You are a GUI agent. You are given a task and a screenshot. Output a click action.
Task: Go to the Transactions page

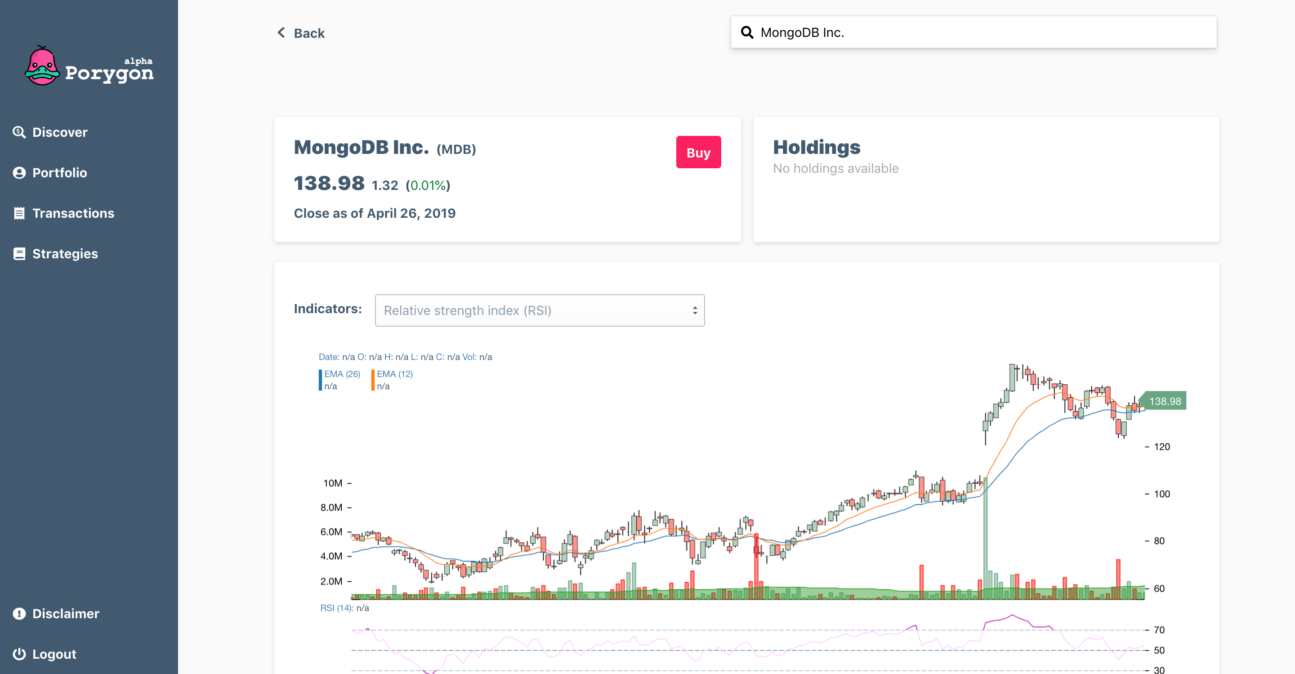click(x=73, y=213)
